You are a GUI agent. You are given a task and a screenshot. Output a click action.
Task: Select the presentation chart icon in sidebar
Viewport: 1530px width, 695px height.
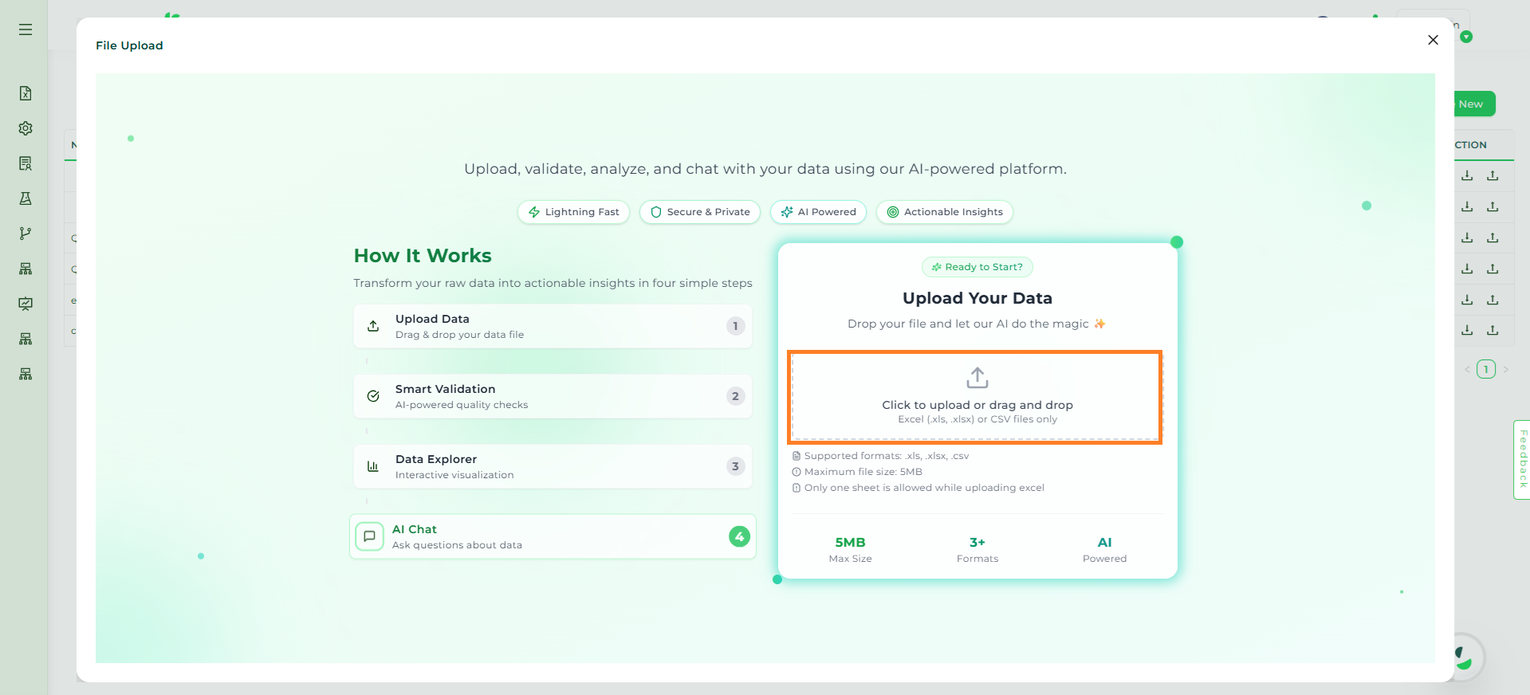(26, 304)
